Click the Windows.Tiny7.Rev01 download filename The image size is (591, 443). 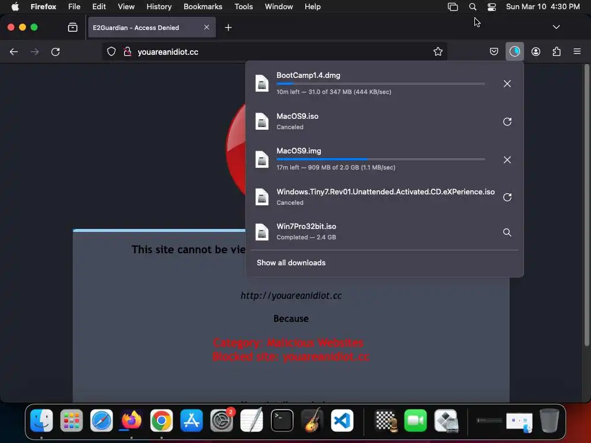click(386, 192)
